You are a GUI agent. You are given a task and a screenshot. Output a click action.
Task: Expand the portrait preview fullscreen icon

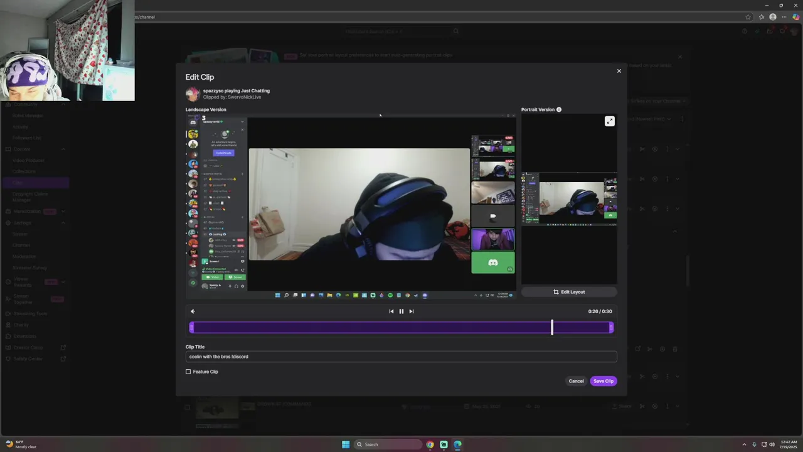coord(609,121)
